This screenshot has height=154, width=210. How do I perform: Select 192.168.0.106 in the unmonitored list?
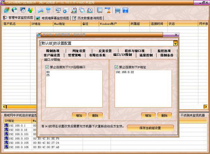point(19,147)
